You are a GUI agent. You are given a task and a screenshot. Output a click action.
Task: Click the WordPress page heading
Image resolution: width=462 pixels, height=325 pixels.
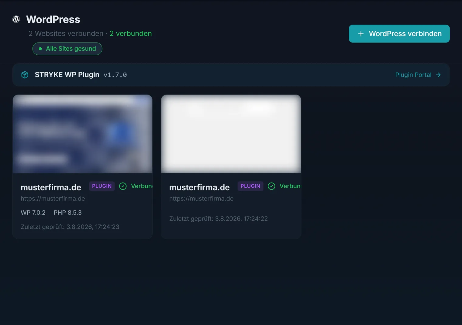(53, 19)
